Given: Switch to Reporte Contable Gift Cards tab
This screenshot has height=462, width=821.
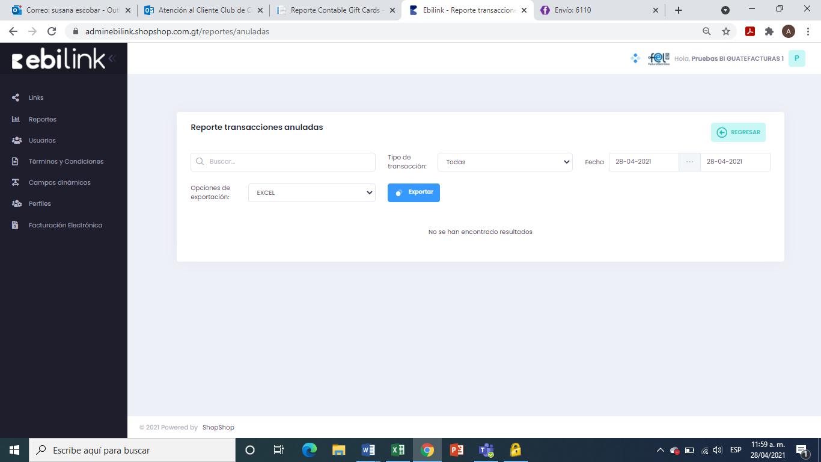Looking at the screenshot, I should 335,10.
